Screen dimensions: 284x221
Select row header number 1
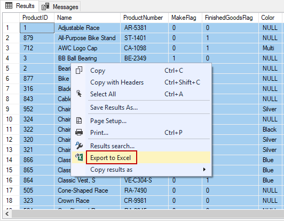11,28
